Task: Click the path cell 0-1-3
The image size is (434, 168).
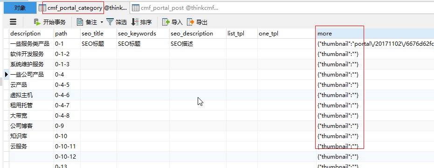Action: (x=67, y=64)
